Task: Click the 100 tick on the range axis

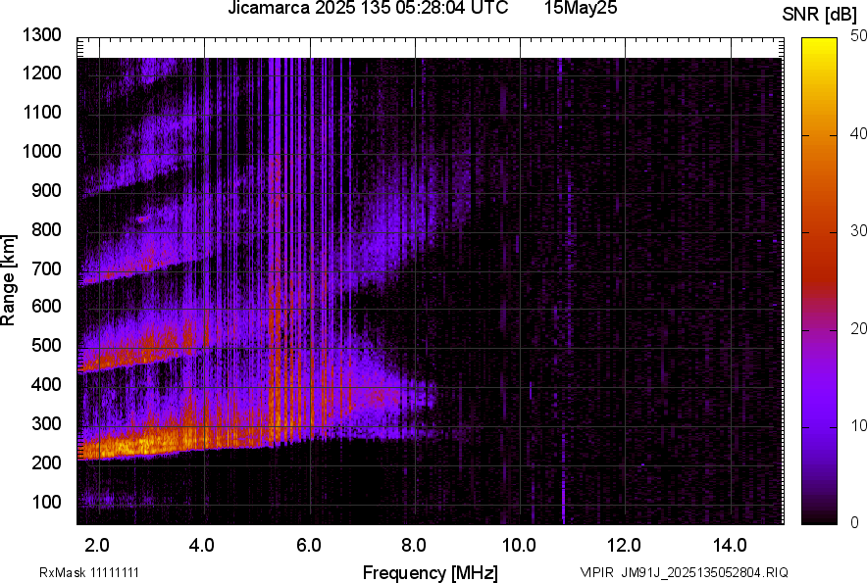Action: (49, 502)
